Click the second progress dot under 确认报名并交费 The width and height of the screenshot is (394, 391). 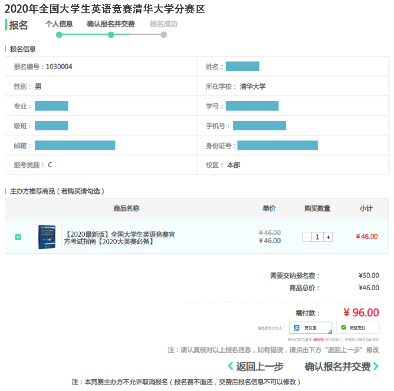click(111, 35)
